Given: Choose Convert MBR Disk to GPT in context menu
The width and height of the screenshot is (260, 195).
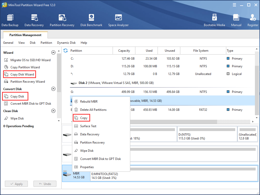Looking at the screenshot, I should tap(101, 159).
